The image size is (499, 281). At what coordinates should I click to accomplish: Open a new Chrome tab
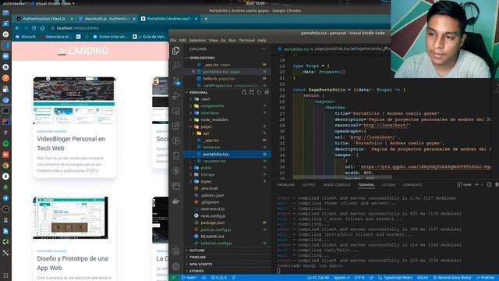(206, 19)
